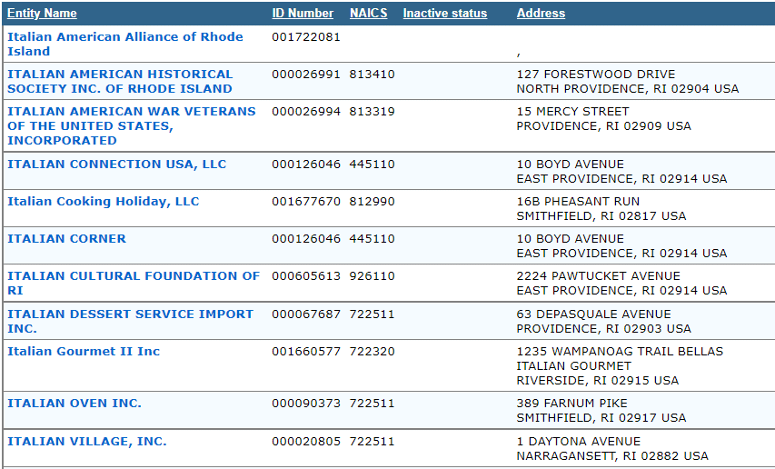This screenshot has height=469, width=775.
Task: Click ID number 001722081 cell
Action: coord(306,37)
